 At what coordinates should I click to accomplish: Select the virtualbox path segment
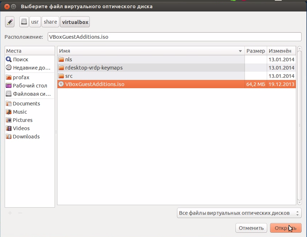point(75,22)
